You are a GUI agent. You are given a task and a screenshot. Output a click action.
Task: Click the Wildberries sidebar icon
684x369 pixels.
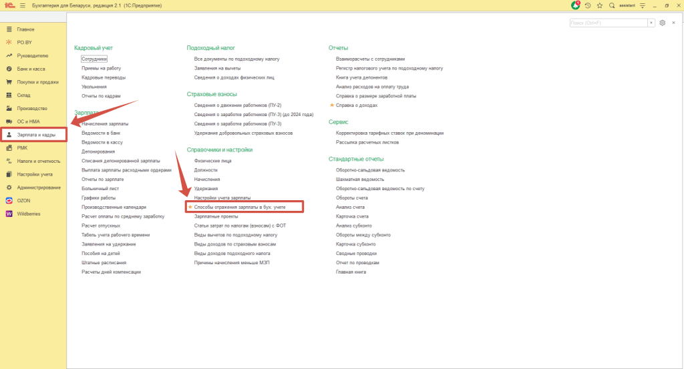pos(9,214)
